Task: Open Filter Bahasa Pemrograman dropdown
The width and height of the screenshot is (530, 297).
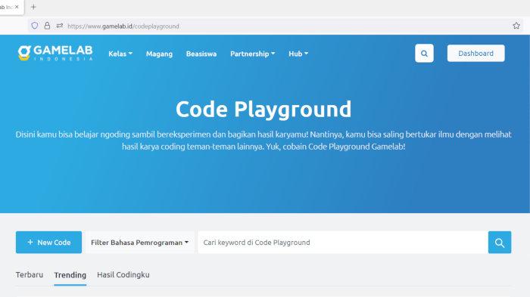Action: point(139,243)
